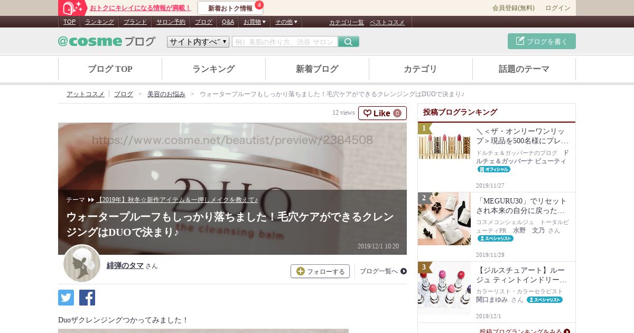This screenshot has width=634, height=333.
Task: Click the オフィシャル badge
Action: (494, 169)
